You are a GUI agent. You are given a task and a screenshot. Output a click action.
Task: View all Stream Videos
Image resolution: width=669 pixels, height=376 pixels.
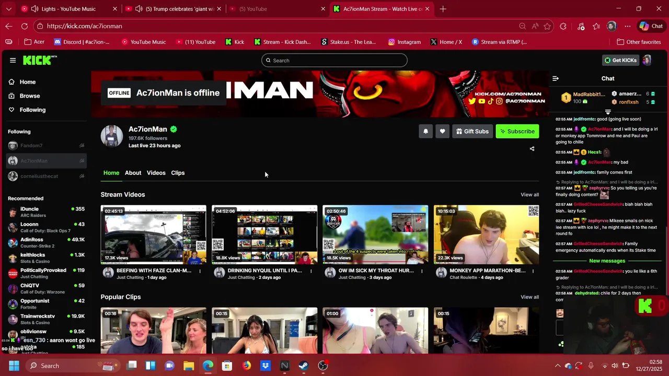coord(529,195)
